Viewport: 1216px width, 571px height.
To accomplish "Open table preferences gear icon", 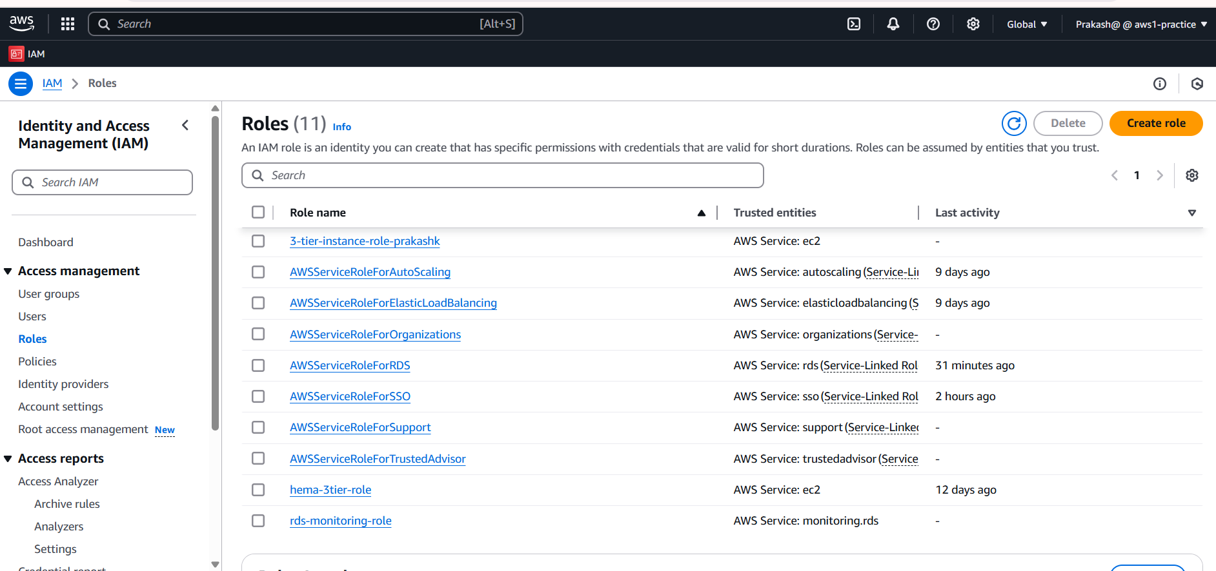I will click(1192, 175).
